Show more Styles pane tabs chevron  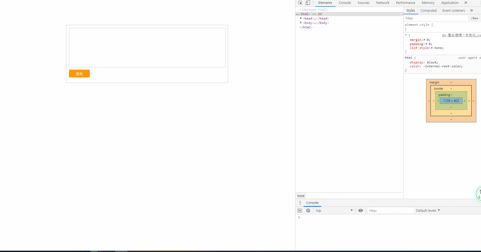pyautogui.click(x=472, y=10)
